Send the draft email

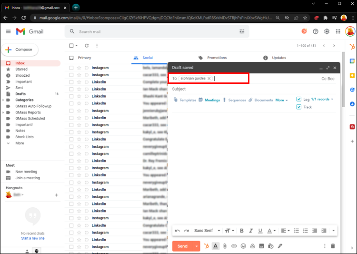tap(182, 246)
